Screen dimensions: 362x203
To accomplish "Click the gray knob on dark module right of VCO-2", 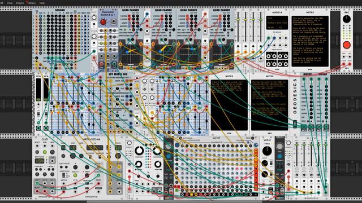I will [x=279, y=146].
